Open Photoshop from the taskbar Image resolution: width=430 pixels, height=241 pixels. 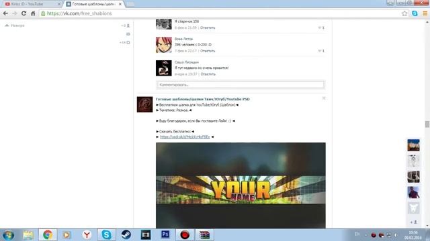(165, 235)
